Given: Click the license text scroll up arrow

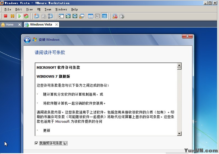Looking at the screenshot, I should [x=179, y=65].
